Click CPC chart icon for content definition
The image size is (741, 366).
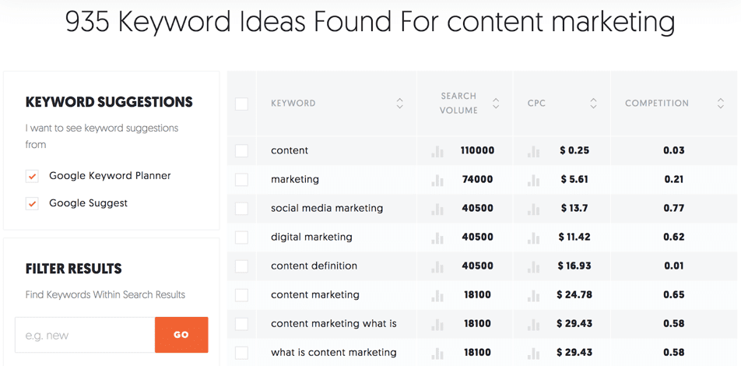pos(534,267)
